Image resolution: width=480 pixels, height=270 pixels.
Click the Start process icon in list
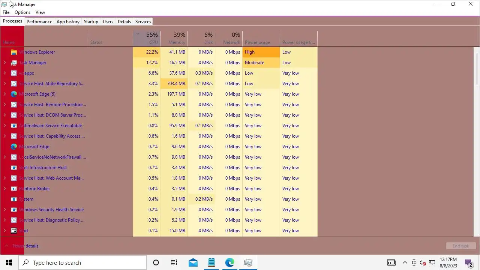click(x=14, y=231)
